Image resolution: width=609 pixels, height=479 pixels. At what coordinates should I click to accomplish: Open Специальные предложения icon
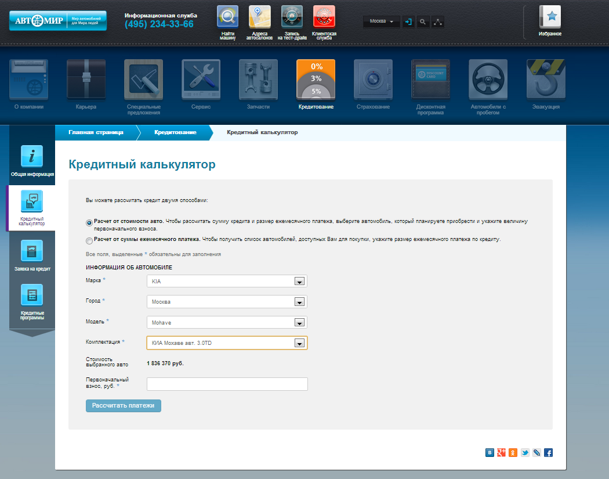pyautogui.click(x=143, y=80)
